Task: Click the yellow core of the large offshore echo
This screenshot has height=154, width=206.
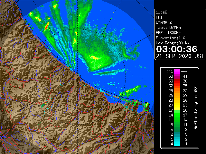Action: 95,58
